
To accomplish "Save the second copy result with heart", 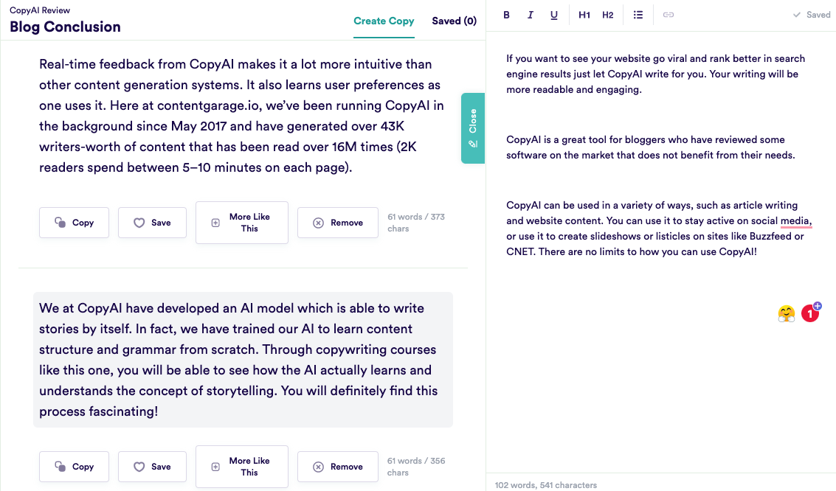I will (x=152, y=467).
